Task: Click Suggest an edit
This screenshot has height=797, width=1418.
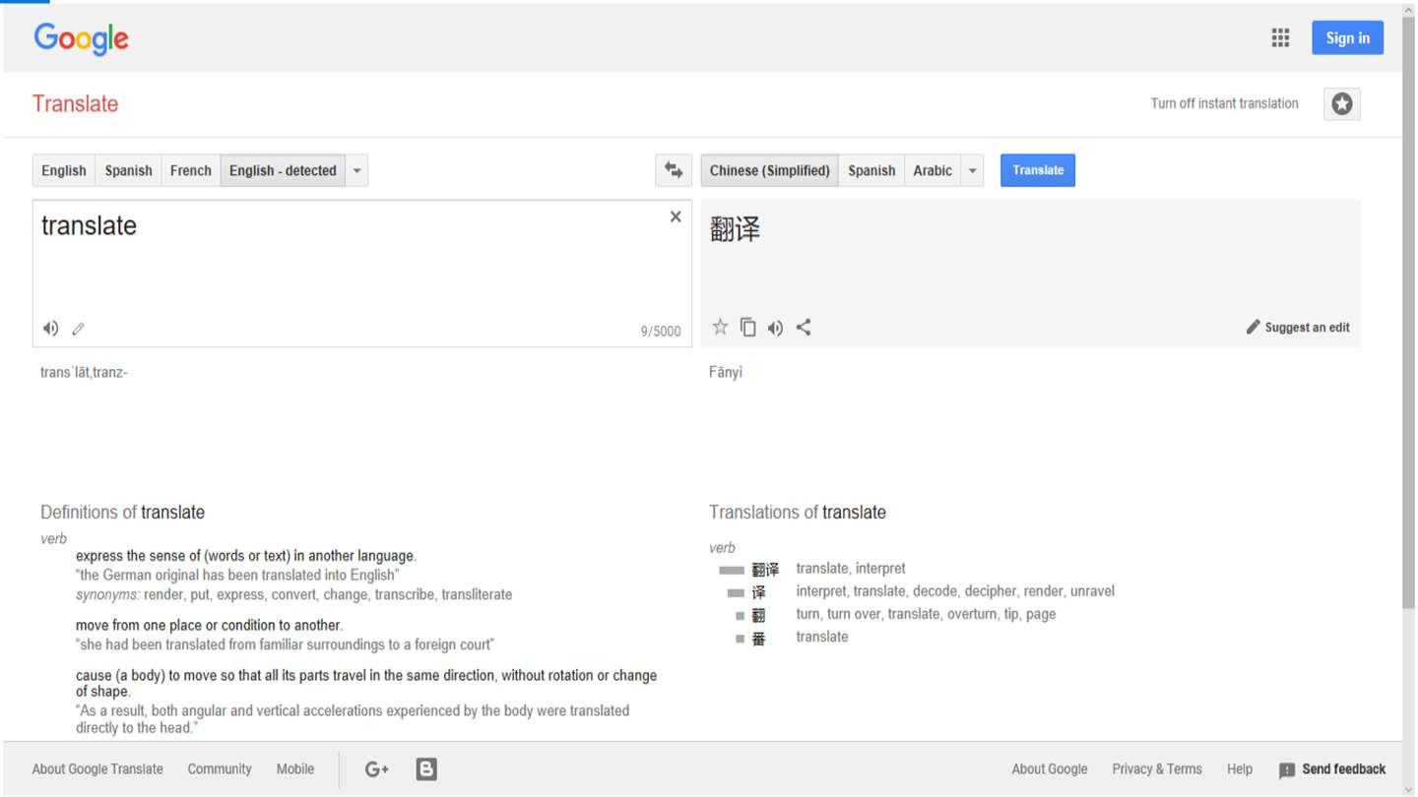Action: (1298, 328)
